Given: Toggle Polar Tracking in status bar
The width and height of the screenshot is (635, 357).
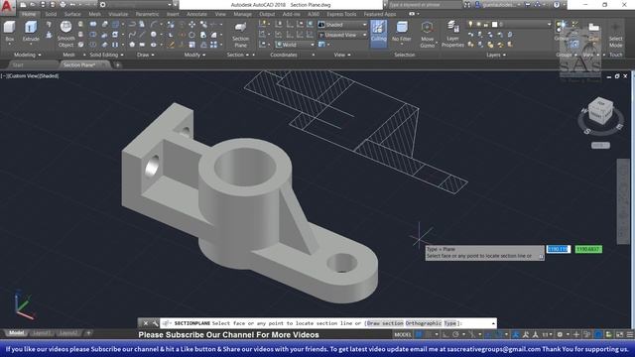Looking at the screenshot, I should (455, 335).
